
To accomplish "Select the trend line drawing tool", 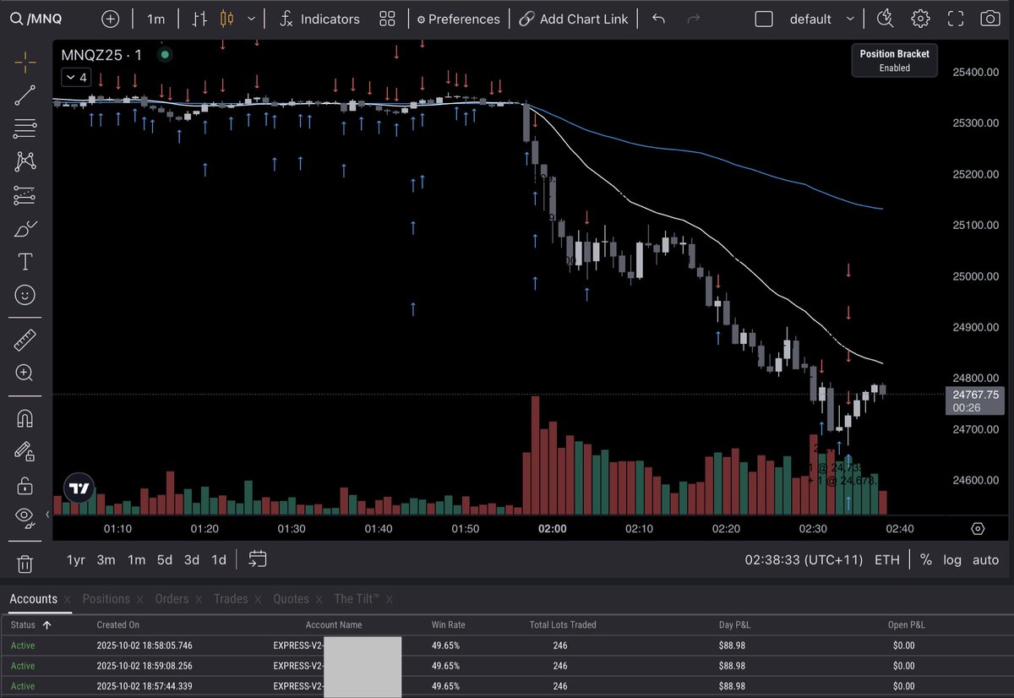I will [25, 95].
